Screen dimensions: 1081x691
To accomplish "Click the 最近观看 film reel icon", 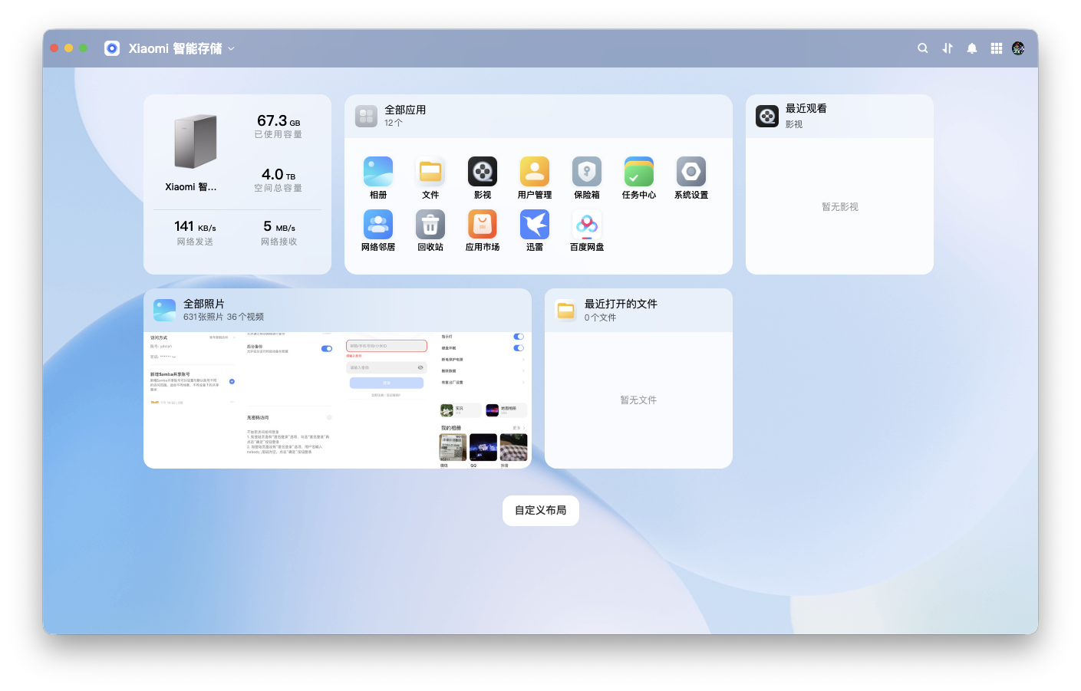I will [x=767, y=117].
